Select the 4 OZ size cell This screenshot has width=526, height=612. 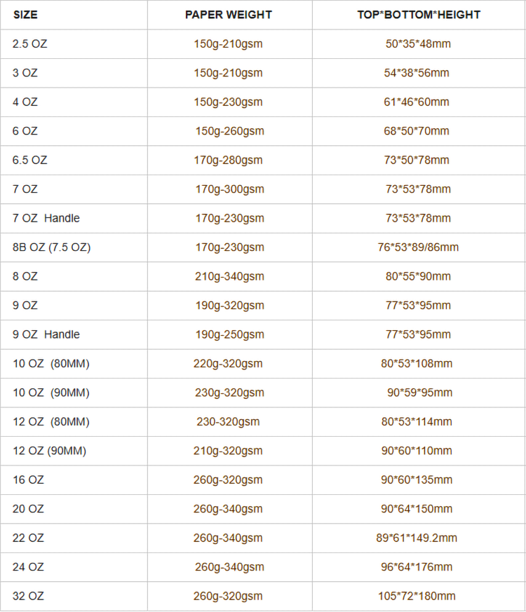click(25, 102)
